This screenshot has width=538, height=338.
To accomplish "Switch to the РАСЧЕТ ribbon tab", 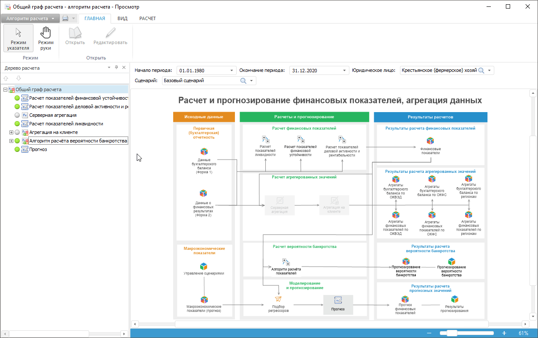I will point(147,18).
